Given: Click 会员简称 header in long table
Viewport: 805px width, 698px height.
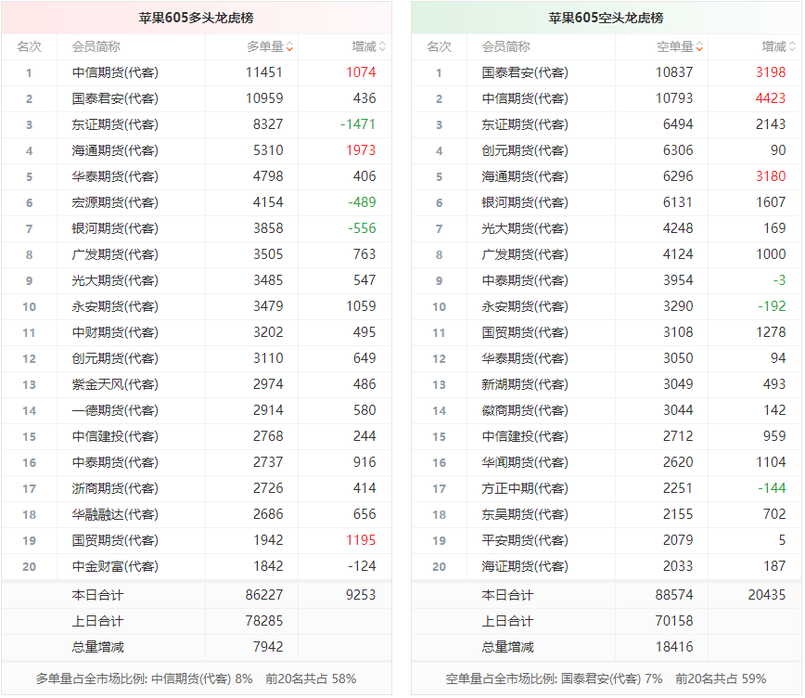Looking at the screenshot, I should [96, 46].
